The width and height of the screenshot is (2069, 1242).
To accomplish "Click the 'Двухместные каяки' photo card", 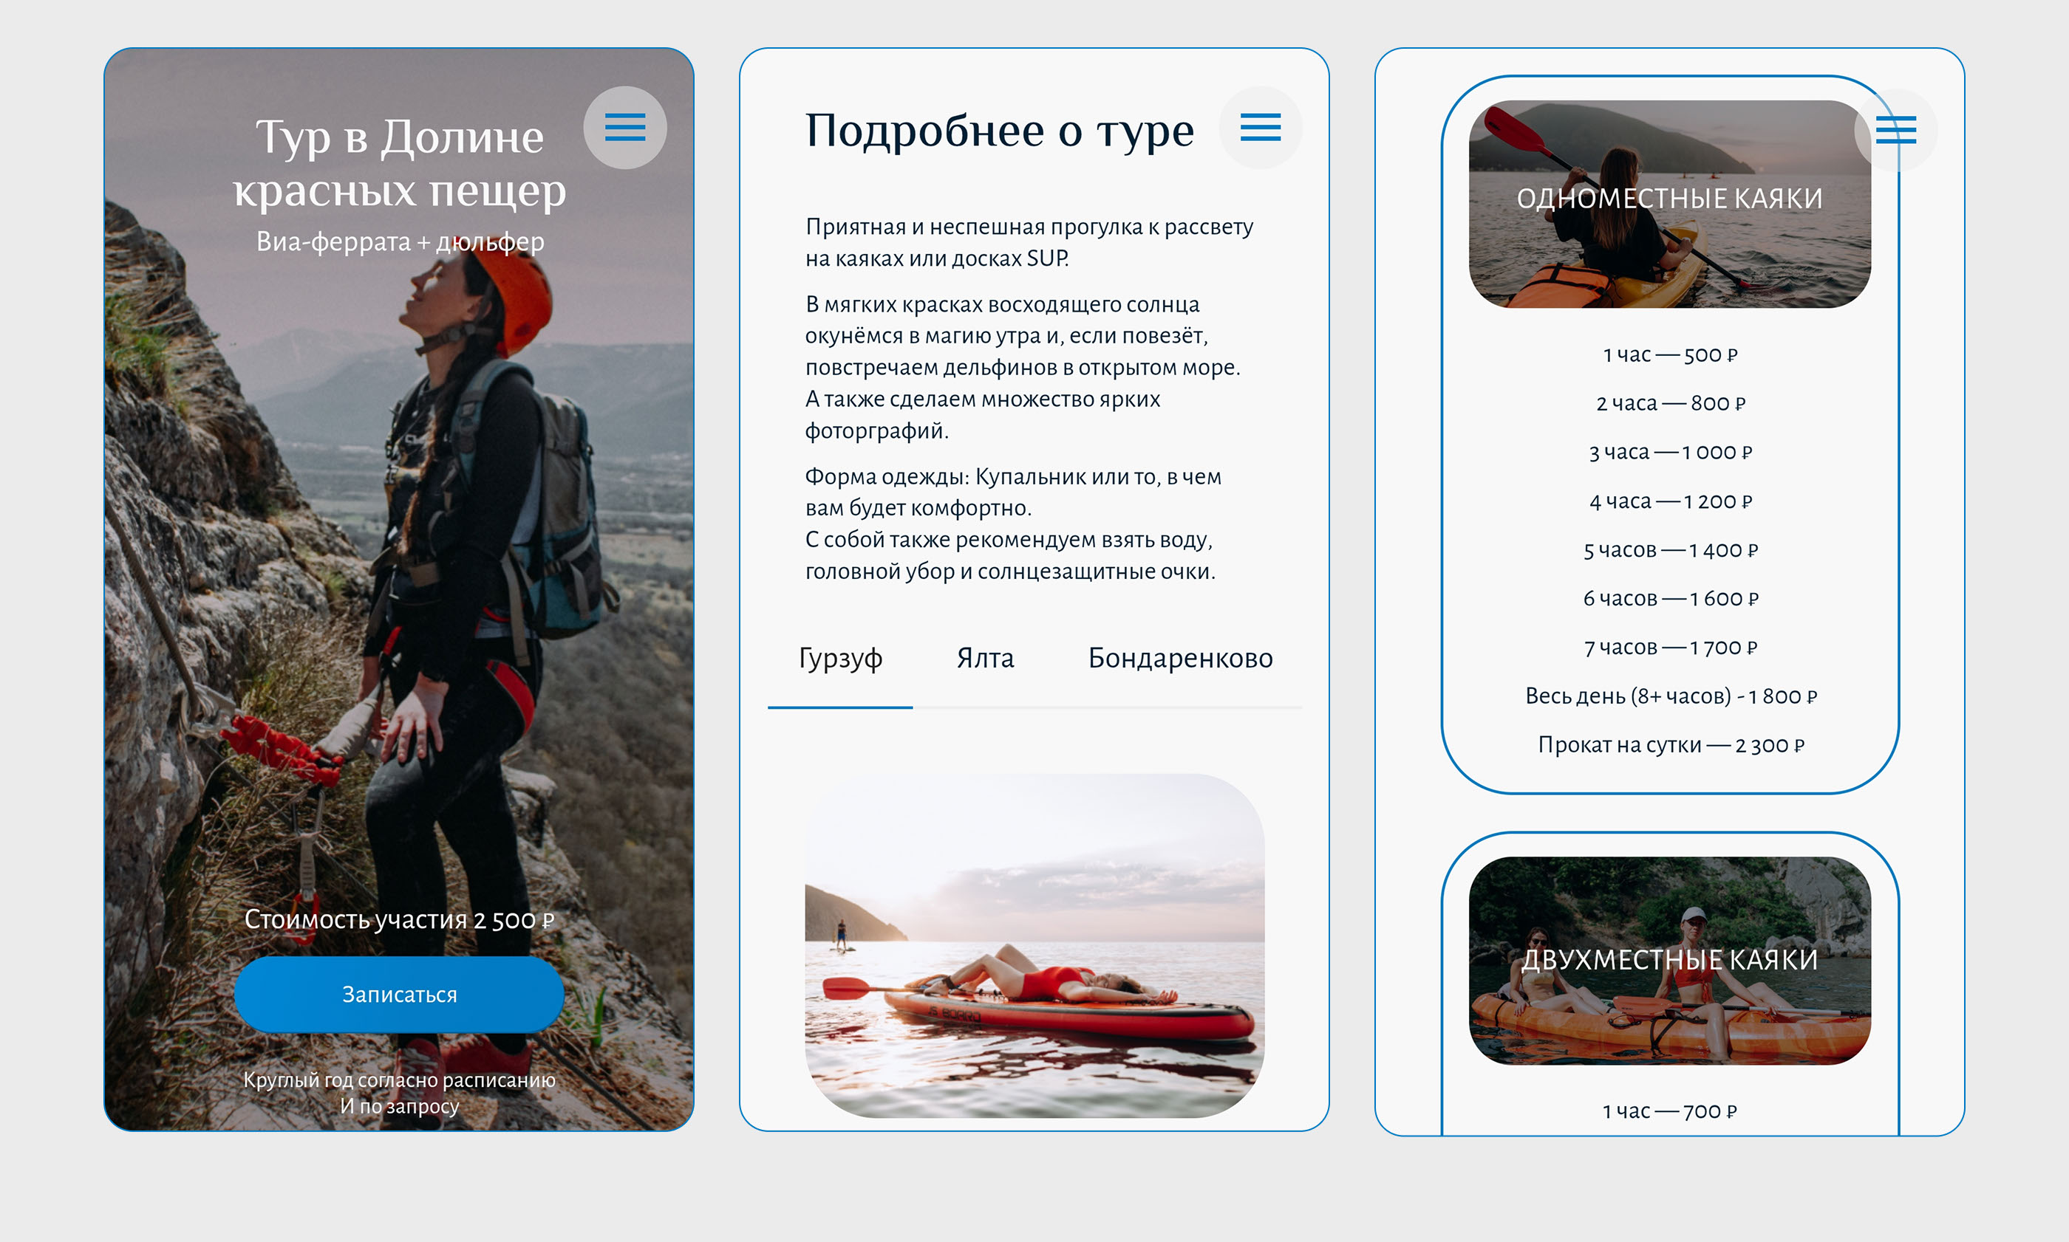I will click(x=1669, y=960).
